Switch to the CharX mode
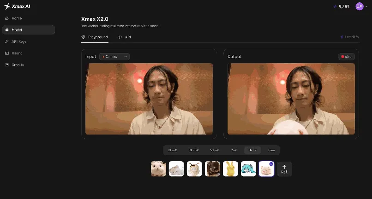Image resolution: width=372 pixels, height=199 pixels. coord(173,150)
